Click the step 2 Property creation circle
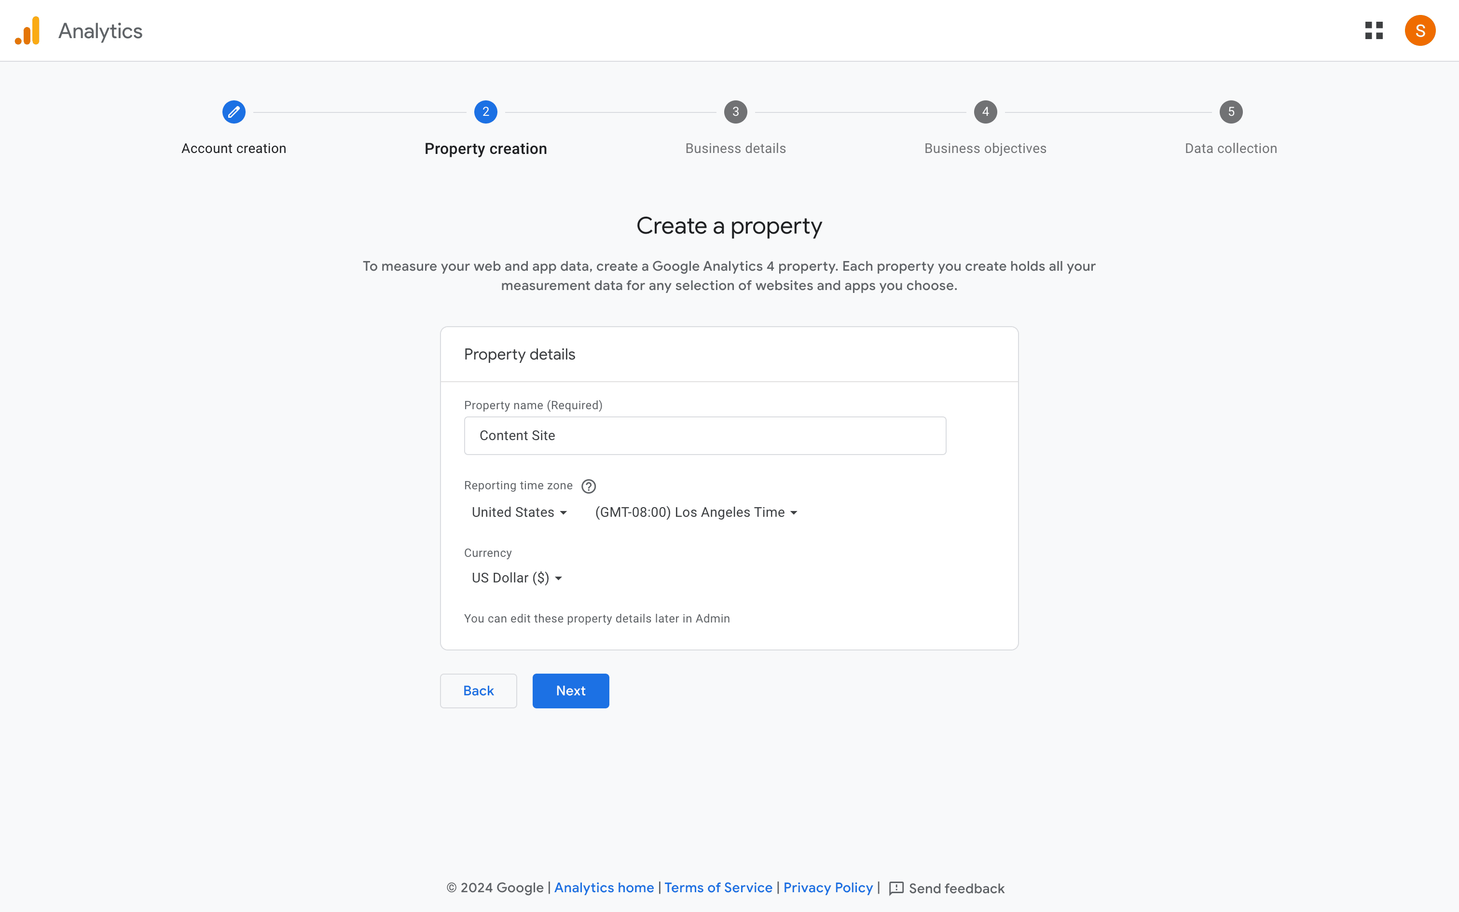This screenshot has width=1459, height=912. coord(485,111)
